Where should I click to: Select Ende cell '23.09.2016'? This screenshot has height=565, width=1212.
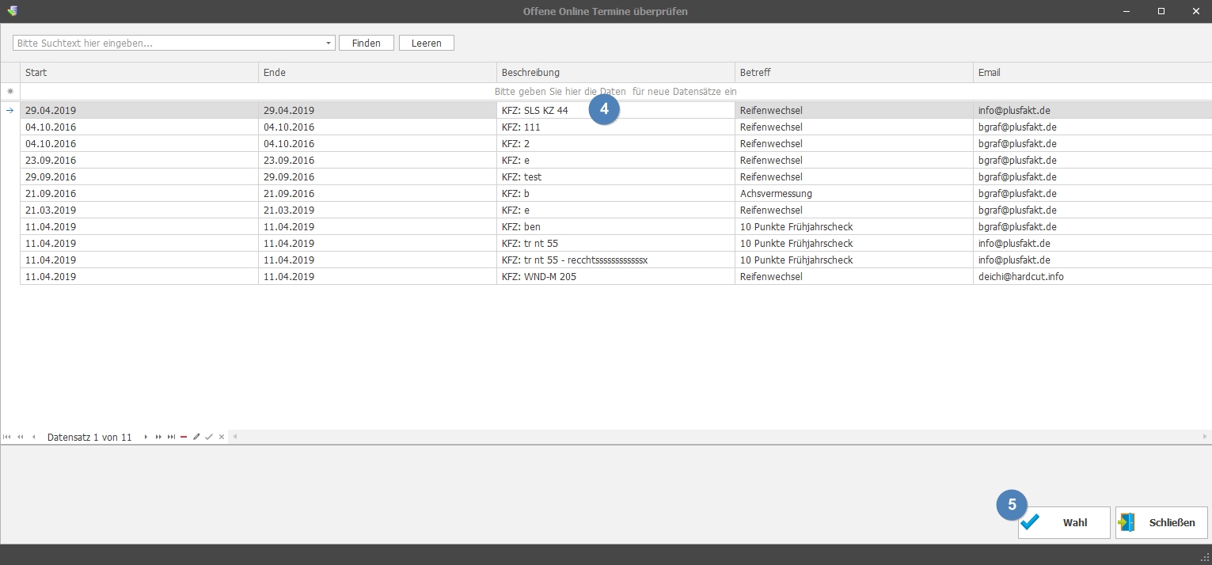pyautogui.click(x=378, y=161)
